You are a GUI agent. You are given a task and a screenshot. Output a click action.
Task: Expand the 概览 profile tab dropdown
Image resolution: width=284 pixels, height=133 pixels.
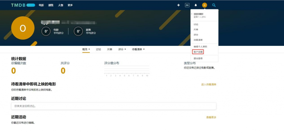click(86, 49)
